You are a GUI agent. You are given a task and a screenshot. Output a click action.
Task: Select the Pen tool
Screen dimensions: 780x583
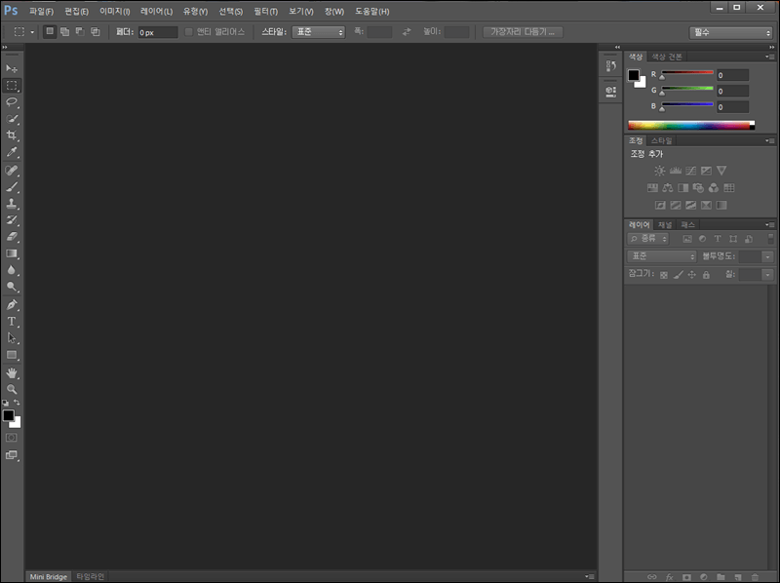pos(12,305)
